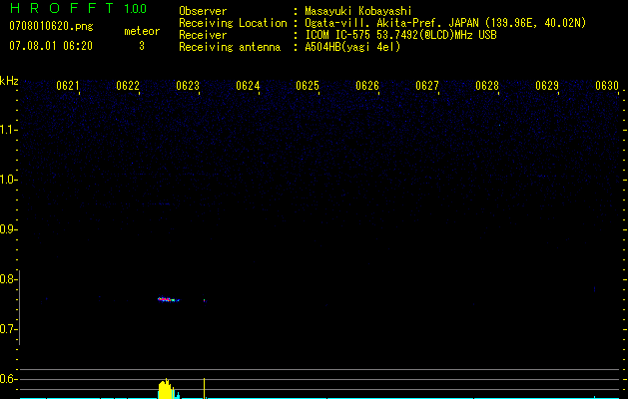Click the kHz axis unit label
This screenshot has width=628, height=399.
9,81
